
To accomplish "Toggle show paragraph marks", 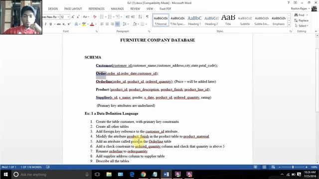I will [x=147, y=17].
